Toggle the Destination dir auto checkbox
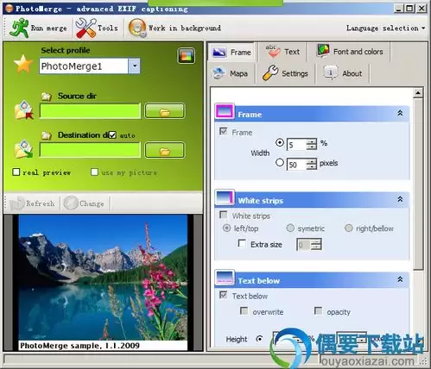Image resolution: width=431 pixels, height=369 pixels. pos(112,135)
